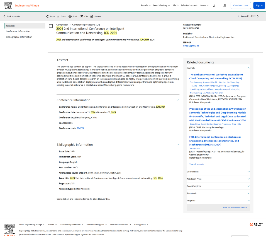Click the Cite quotation icon
This screenshot has height=237, width=266.
click(82, 16)
